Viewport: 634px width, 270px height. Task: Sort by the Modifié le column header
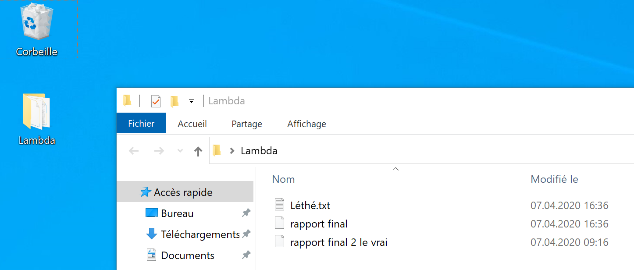(554, 179)
